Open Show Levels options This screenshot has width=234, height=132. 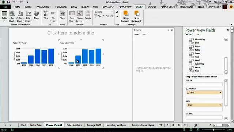tap(80, 16)
